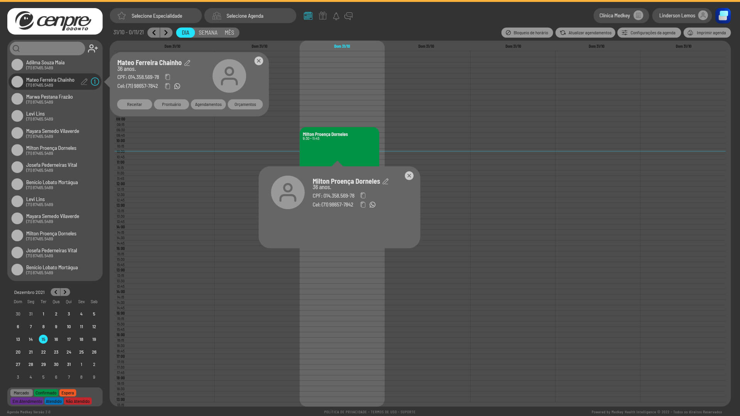Open TERMOS DE USO footer link
The height and width of the screenshot is (416, 740).
click(x=383, y=412)
